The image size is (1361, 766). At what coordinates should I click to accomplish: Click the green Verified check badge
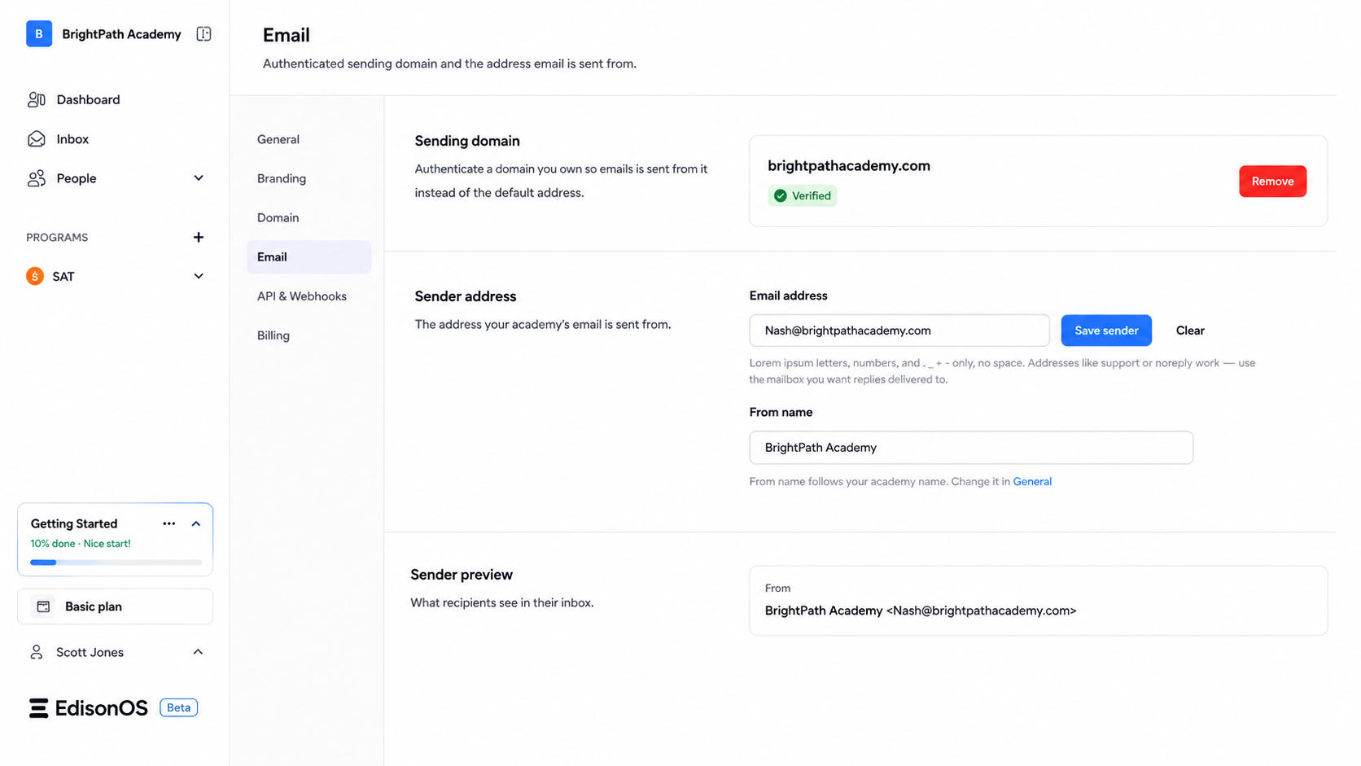point(803,195)
